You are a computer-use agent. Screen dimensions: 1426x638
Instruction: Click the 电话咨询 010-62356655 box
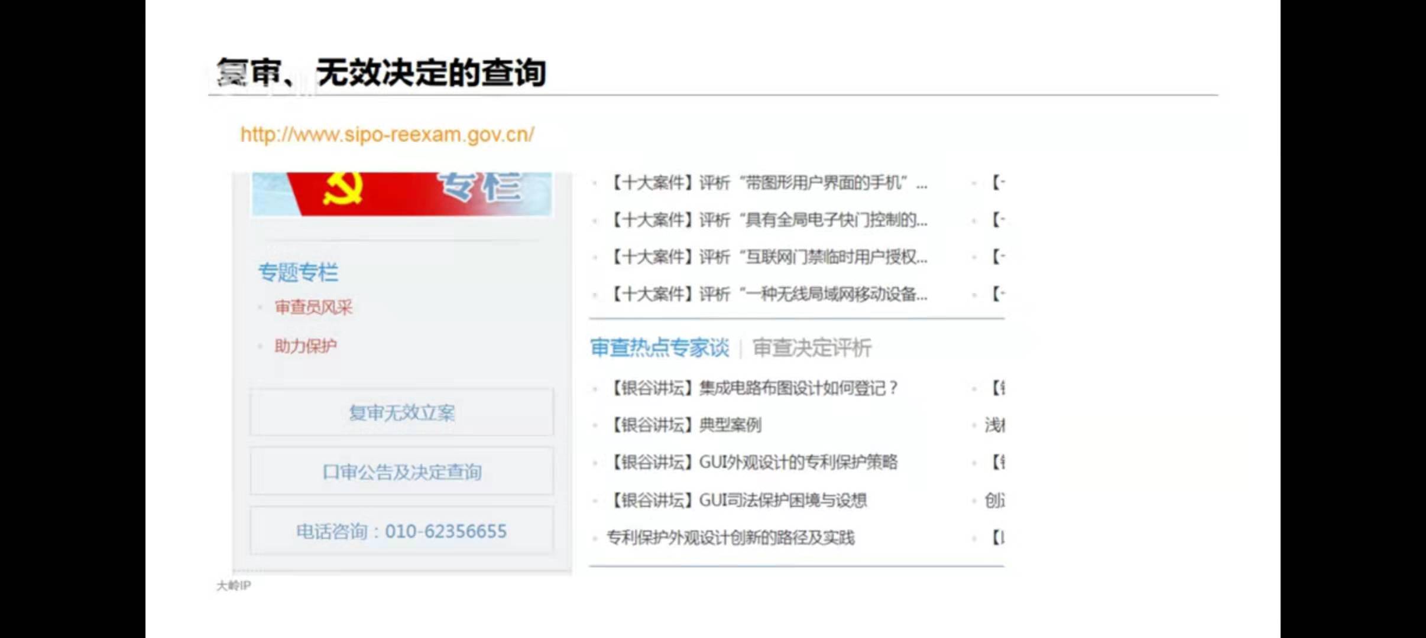pyautogui.click(x=402, y=530)
